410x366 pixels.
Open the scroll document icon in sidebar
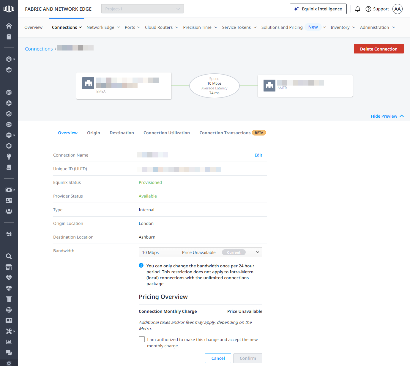(9, 167)
